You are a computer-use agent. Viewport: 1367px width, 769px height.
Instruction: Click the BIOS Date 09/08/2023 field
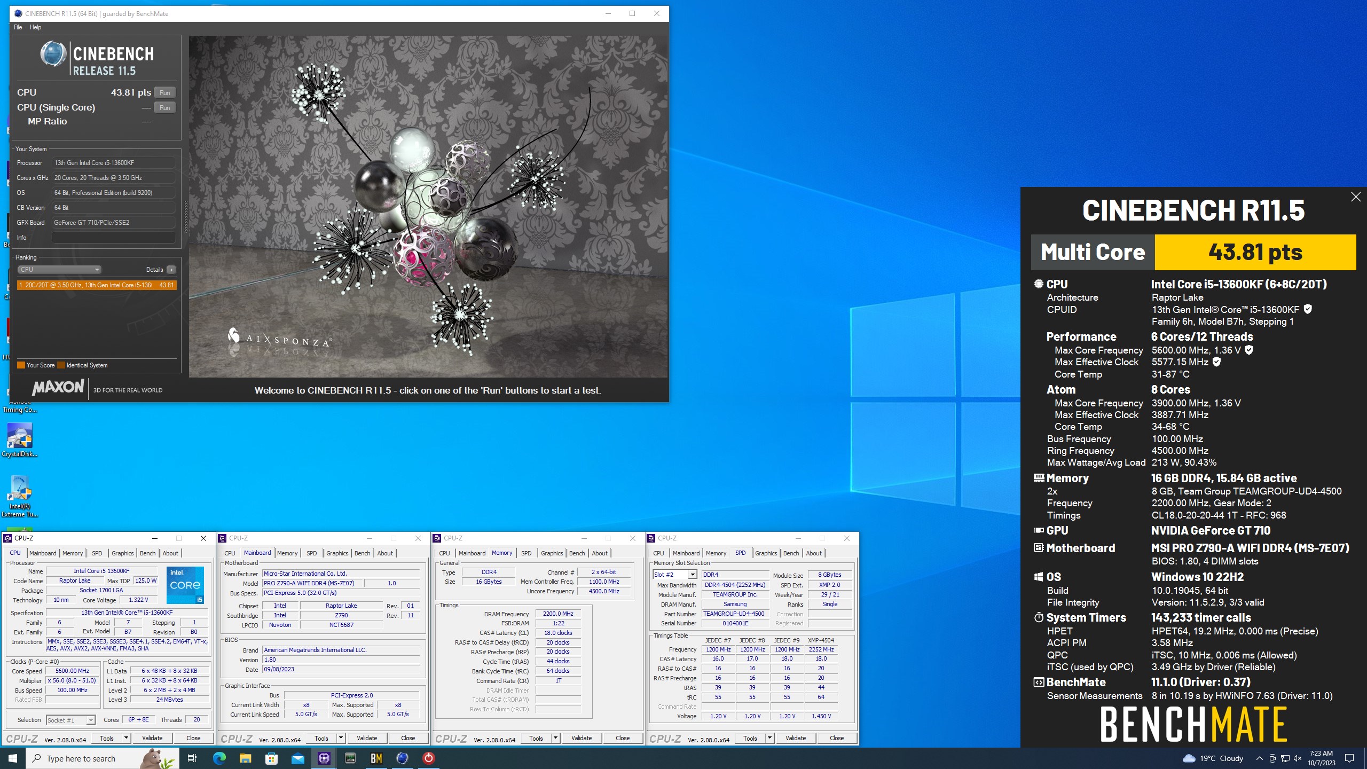(x=341, y=670)
